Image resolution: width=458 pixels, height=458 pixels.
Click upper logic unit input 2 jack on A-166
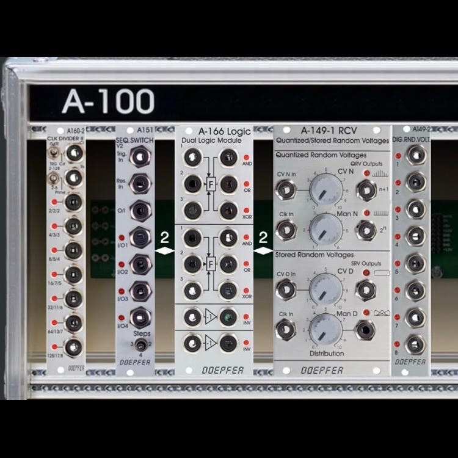193,184
